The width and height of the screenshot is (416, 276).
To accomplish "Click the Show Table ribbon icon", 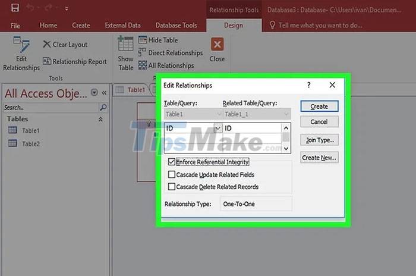I will pyautogui.click(x=125, y=53).
